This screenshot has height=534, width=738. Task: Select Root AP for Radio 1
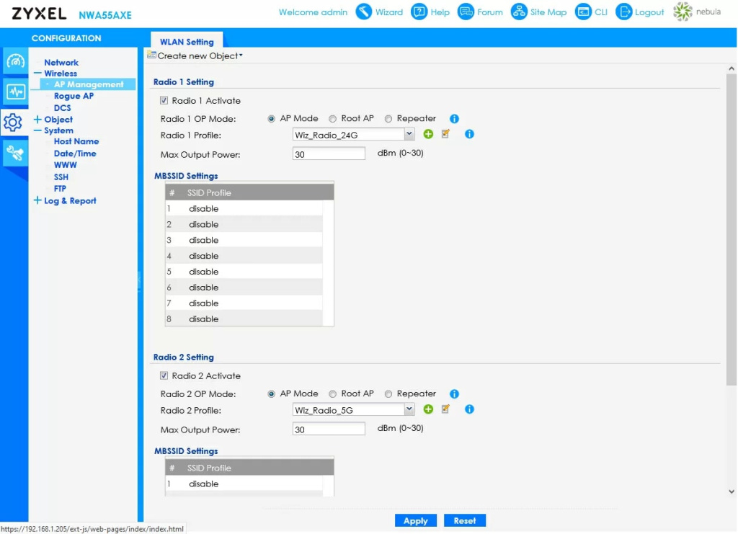[x=333, y=119]
